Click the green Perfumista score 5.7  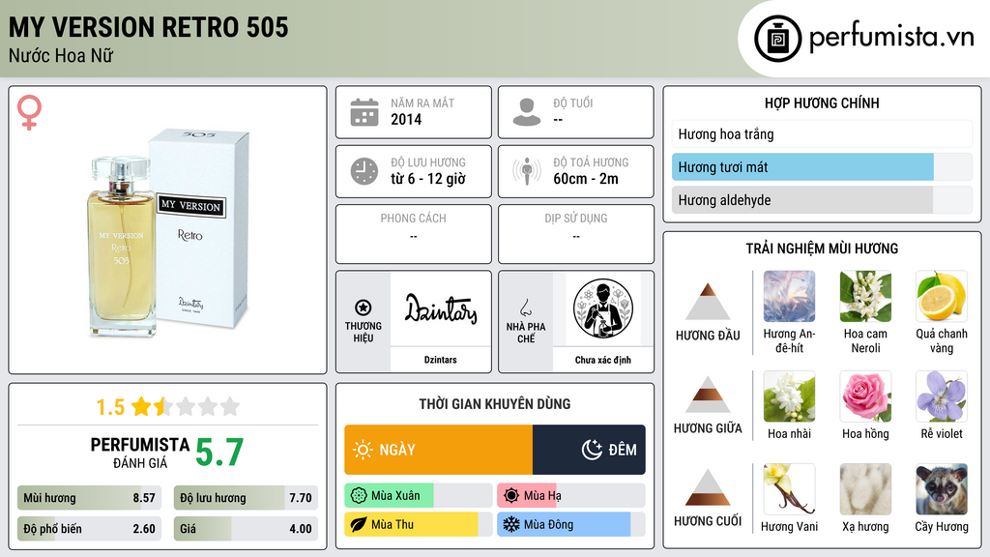(219, 453)
